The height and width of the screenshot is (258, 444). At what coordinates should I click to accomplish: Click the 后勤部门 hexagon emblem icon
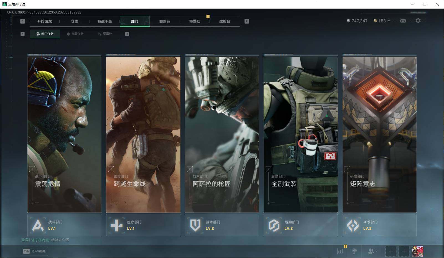pos(274,225)
